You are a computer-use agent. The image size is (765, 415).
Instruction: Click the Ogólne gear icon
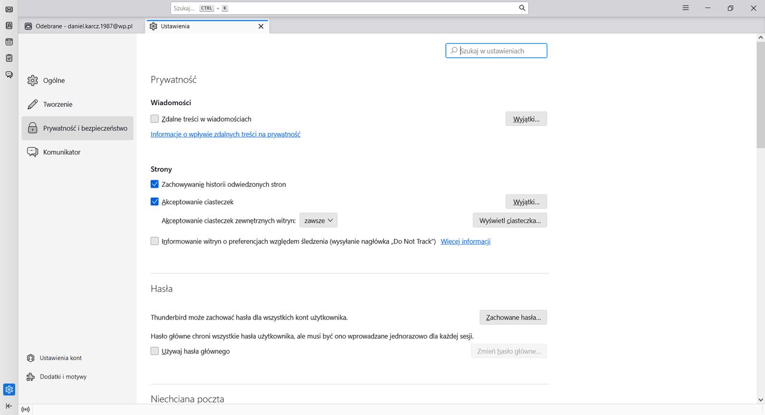pyautogui.click(x=32, y=81)
